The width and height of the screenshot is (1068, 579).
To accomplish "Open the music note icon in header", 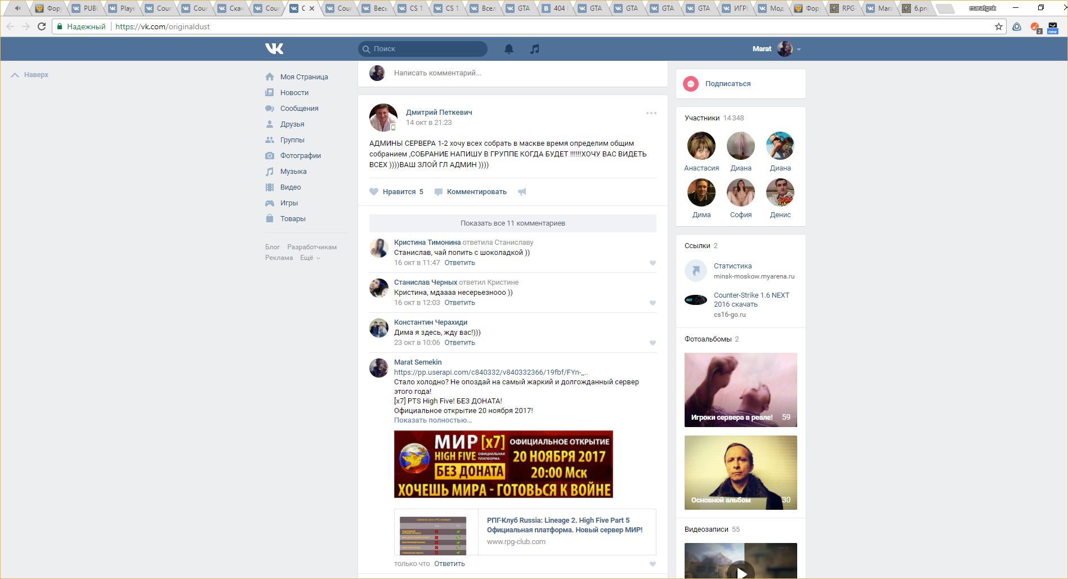I will [535, 49].
